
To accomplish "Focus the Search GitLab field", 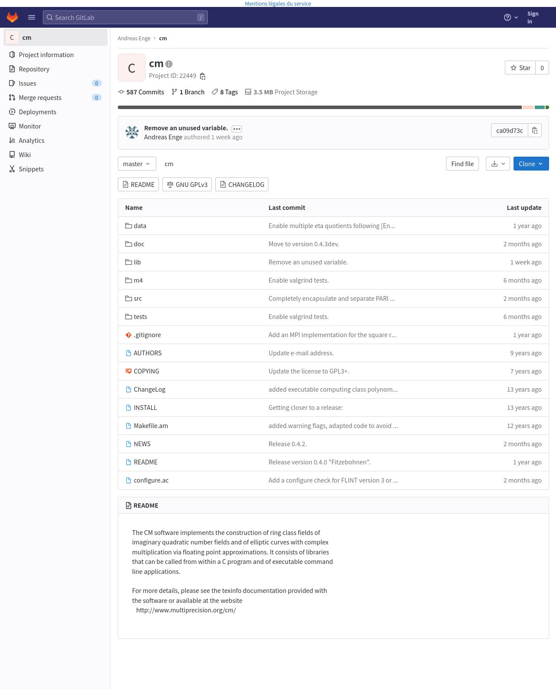I will coord(125,17).
